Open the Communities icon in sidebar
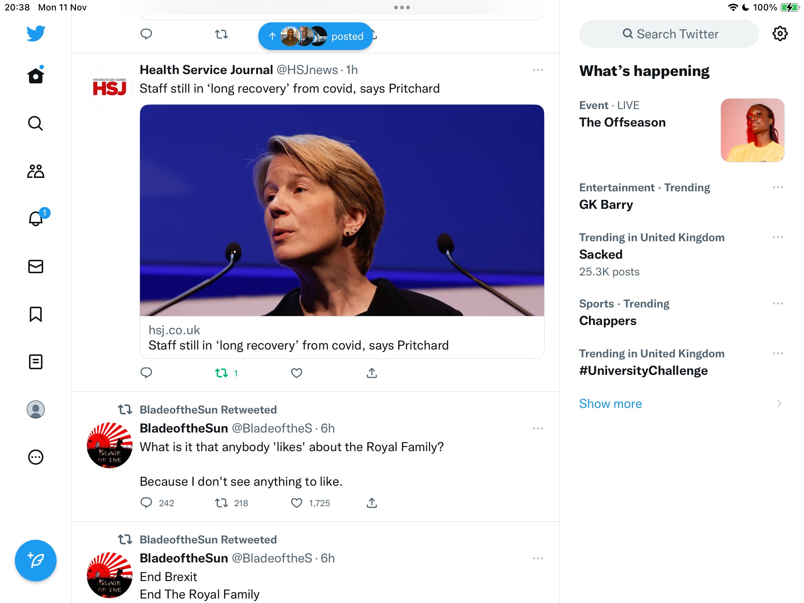Image resolution: width=804 pixels, height=603 pixels. pyautogui.click(x=36, y=171)
